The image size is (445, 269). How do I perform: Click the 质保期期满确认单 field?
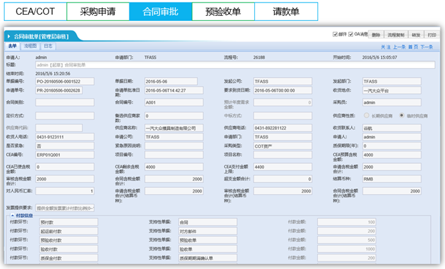tap(208, 258)
